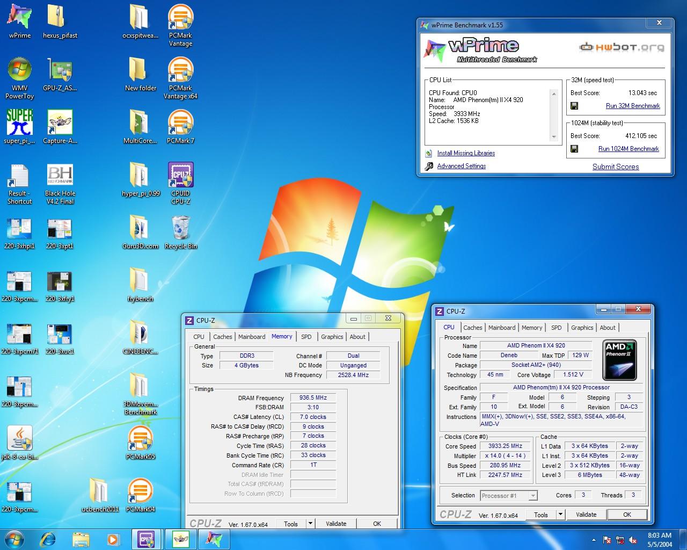Switch to wPrime taskbar button
Viewport: 687px width, 550px height.
[214, 539]
